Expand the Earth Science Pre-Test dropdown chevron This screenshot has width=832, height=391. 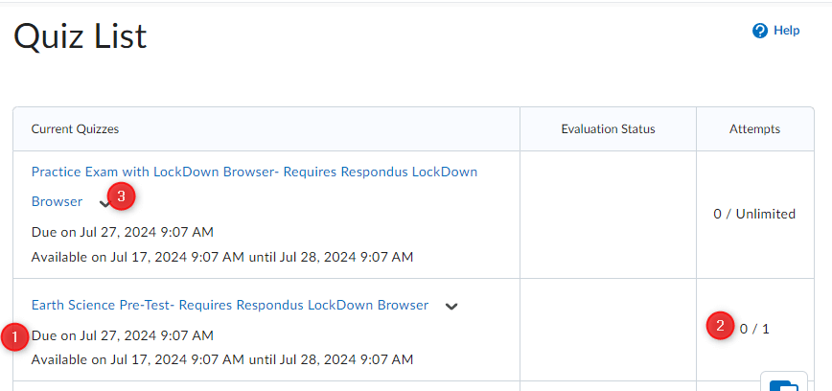coord(451,307)
